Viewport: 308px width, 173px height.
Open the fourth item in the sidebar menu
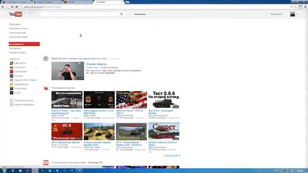(x=18, y=37)
